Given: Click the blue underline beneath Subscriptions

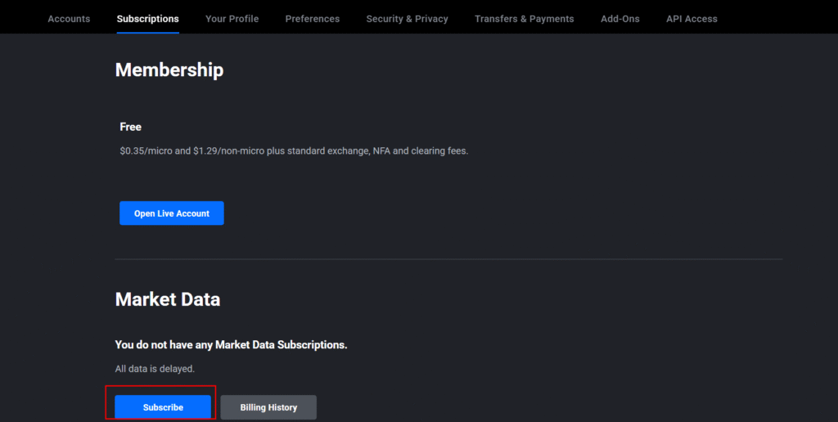Looking at the screenshot, I should click(147, 33).
